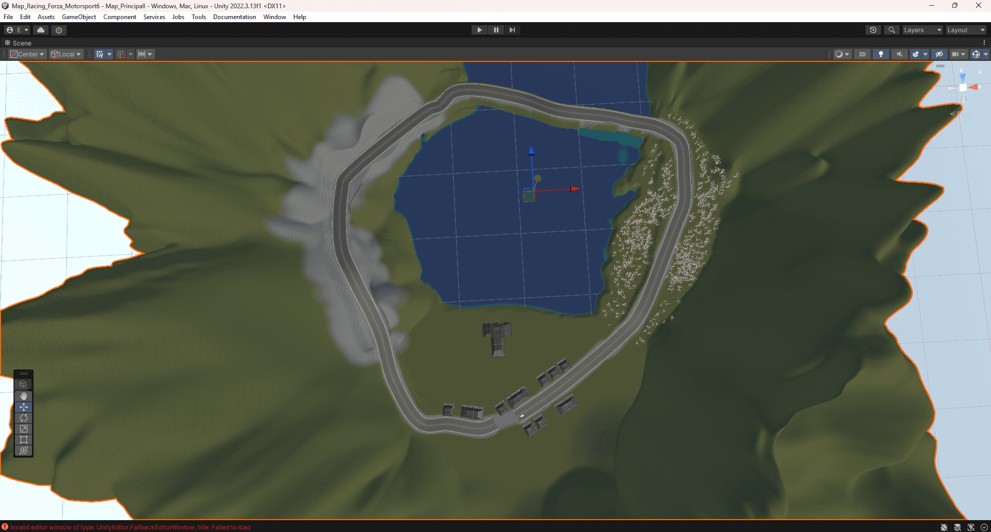Open the Window menu

pyautogui.click(x=275, y=17)
